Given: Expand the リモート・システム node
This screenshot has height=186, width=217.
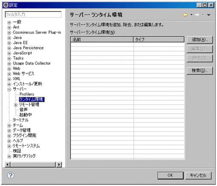Looking at the screenshot, I should coord(9,146).
